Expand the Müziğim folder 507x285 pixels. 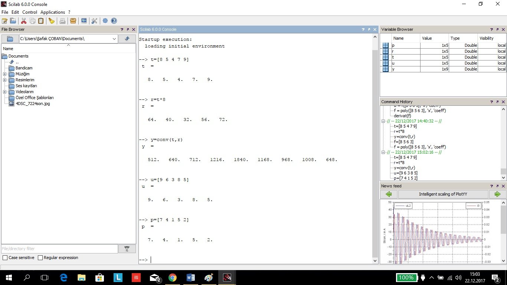click(4, 74)
